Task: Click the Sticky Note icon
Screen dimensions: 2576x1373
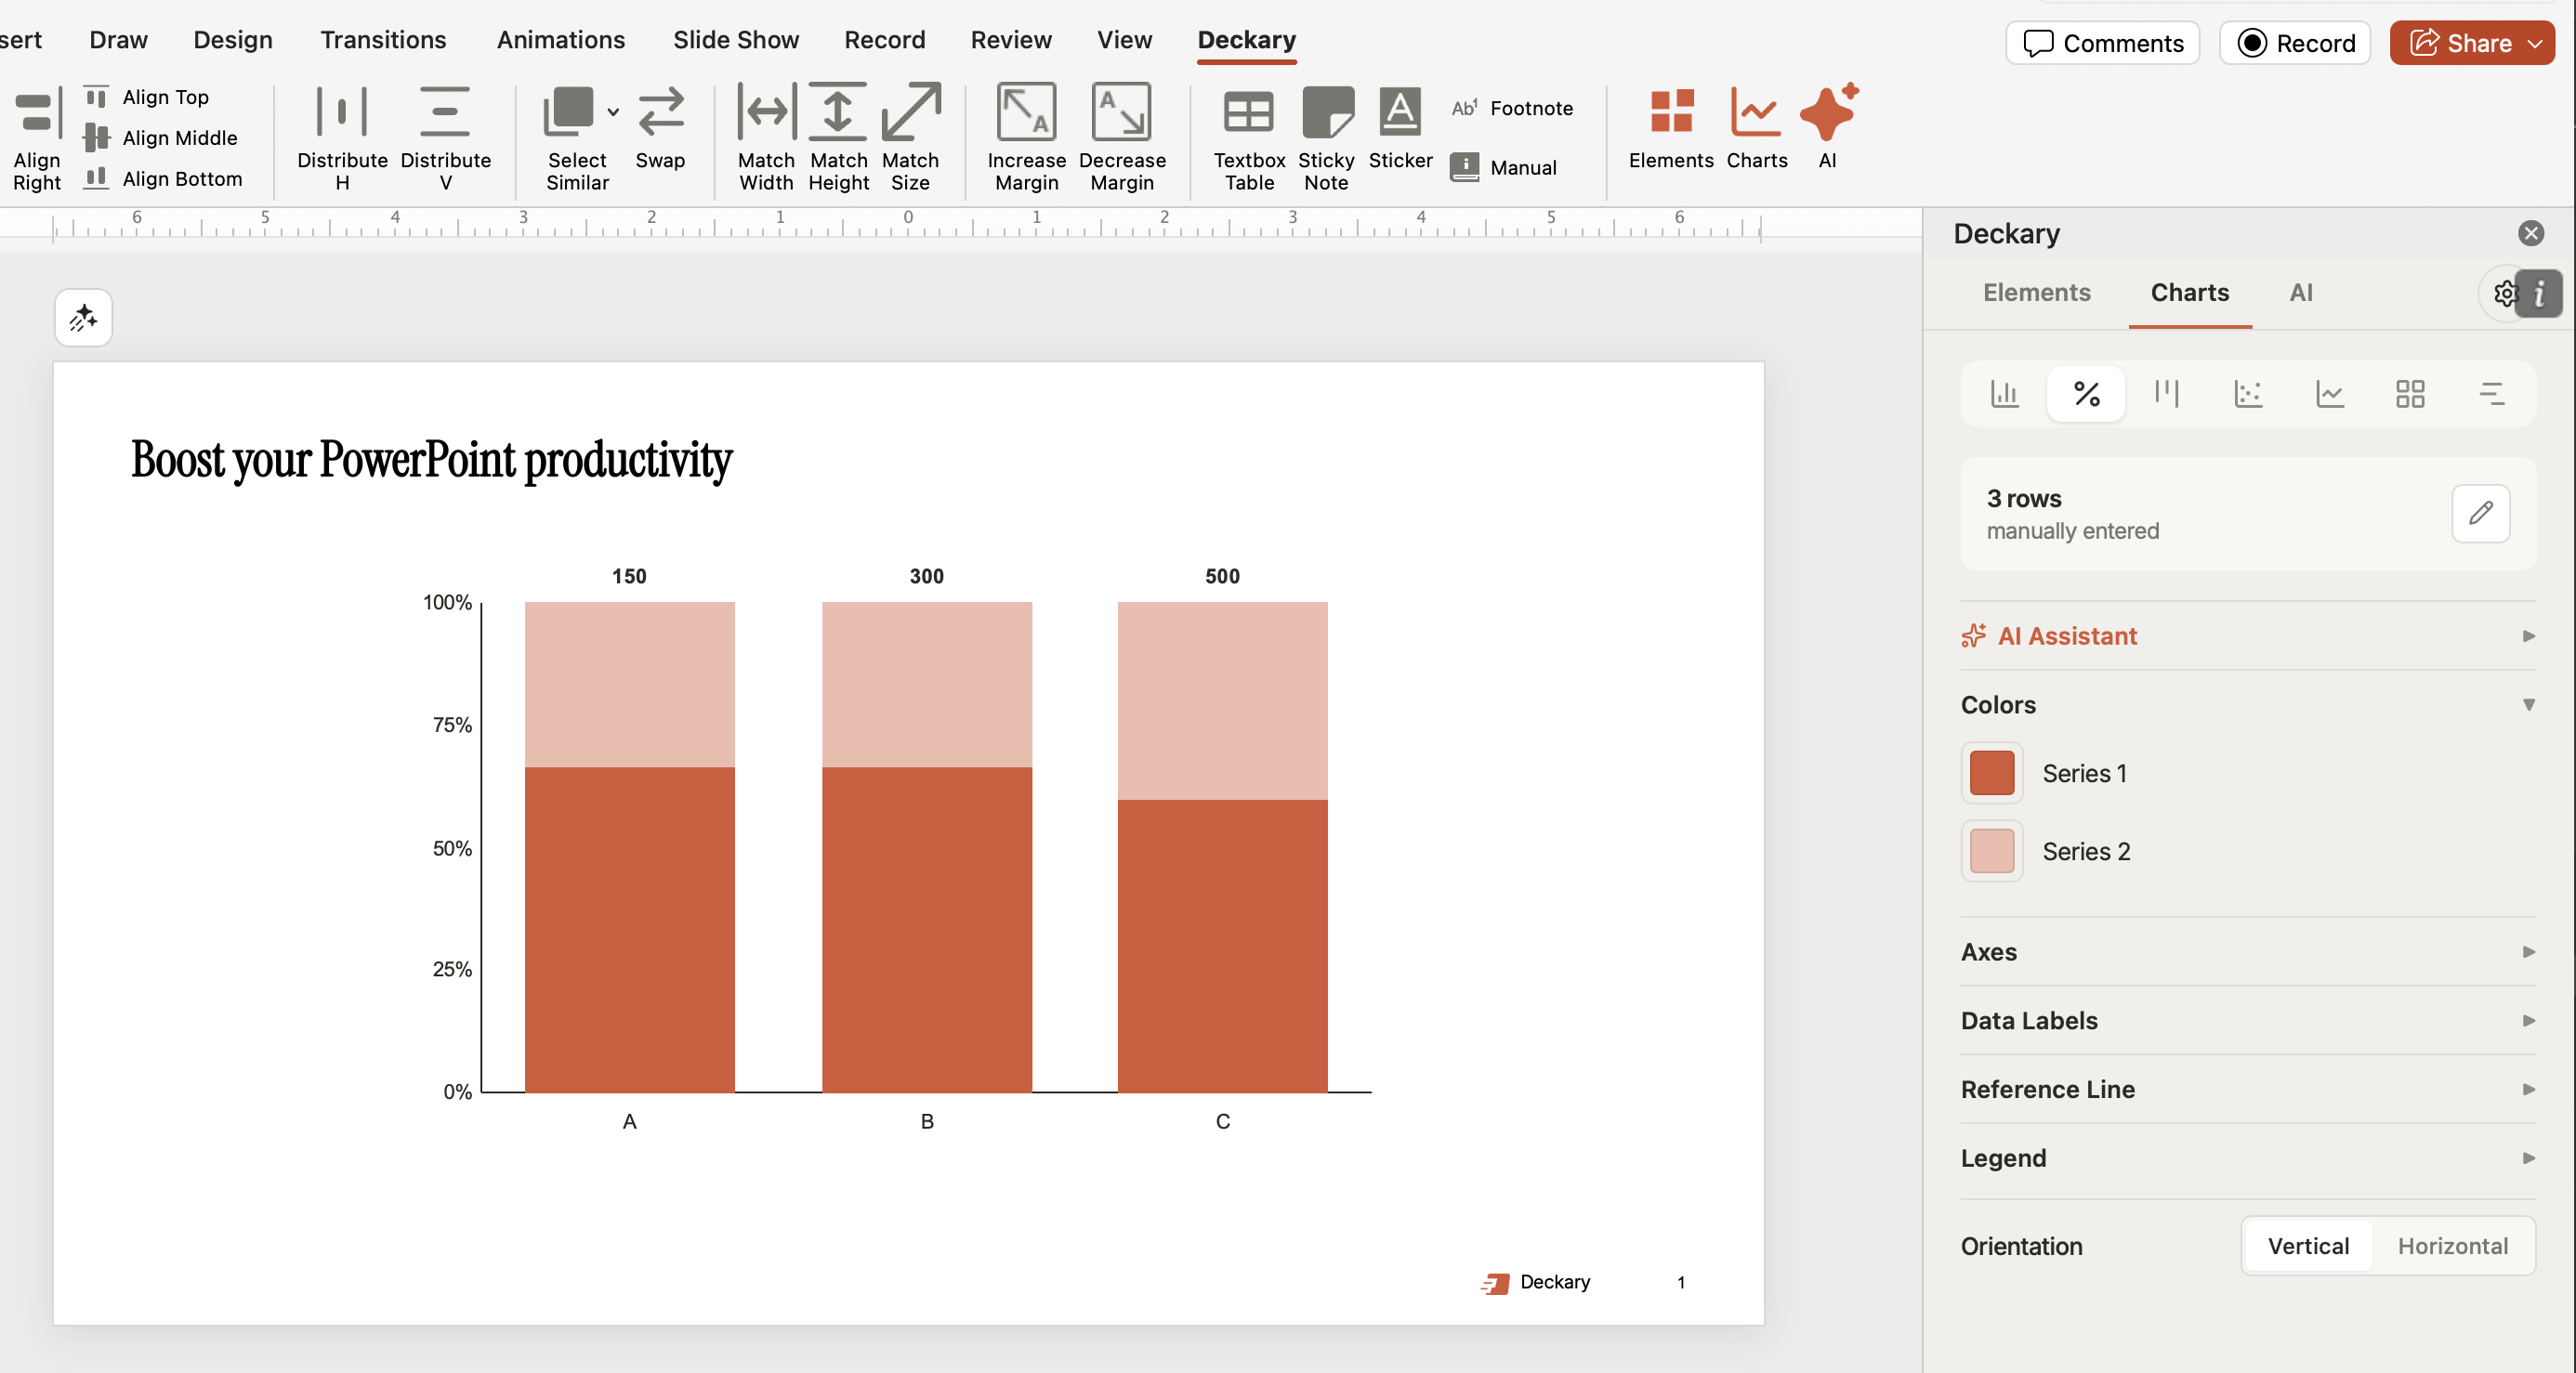Action: pyautogui.click(x=1325, y=113)
